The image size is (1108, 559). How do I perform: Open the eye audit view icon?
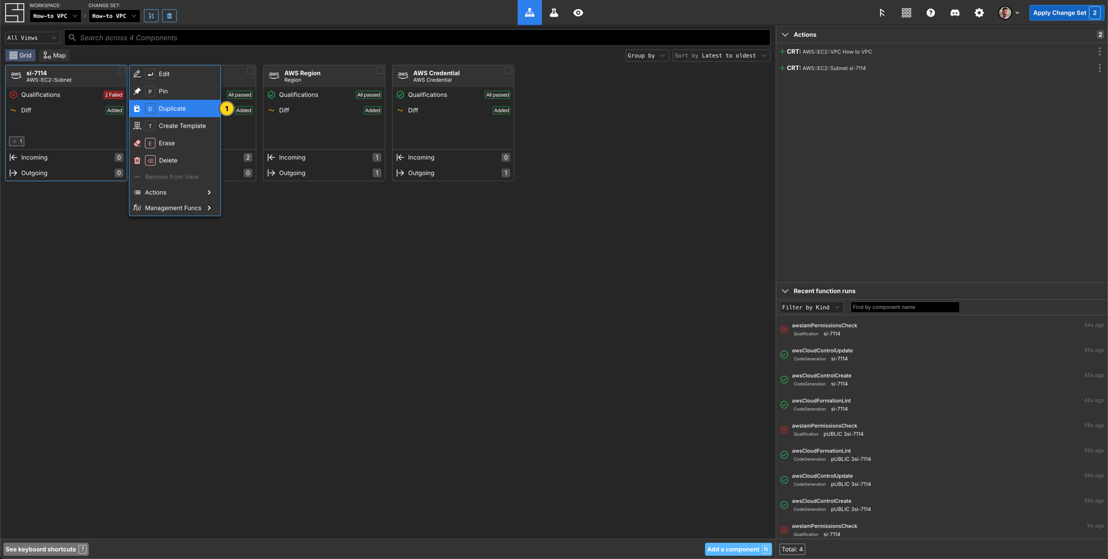578,12
